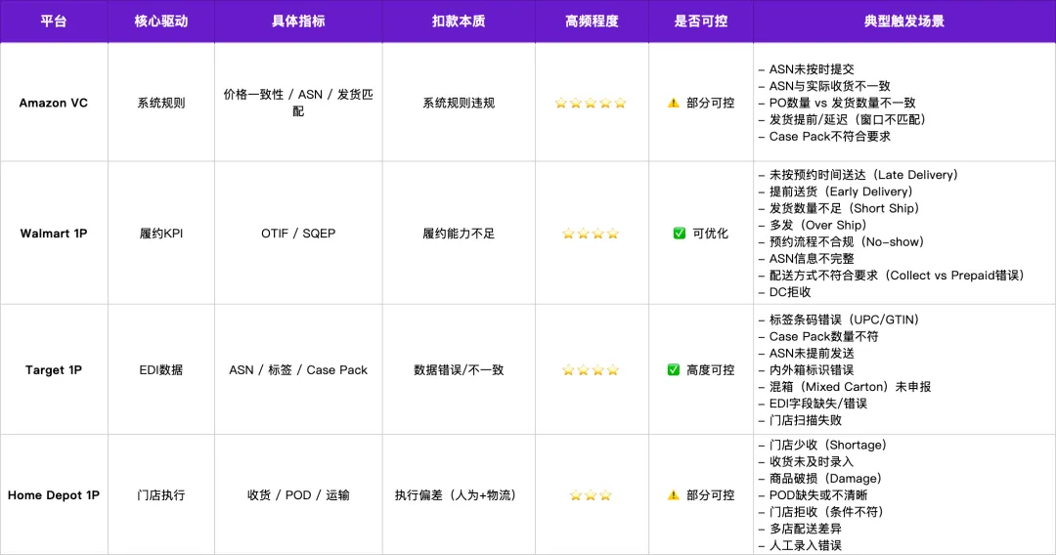Click the green checkmark icon beside 高度可控
Viewport: 1056px width, 555px height.
(673, 370)
